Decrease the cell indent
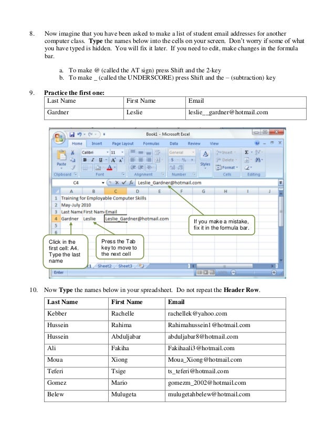Screen dimensions: 335x433 tap(133, 167)
